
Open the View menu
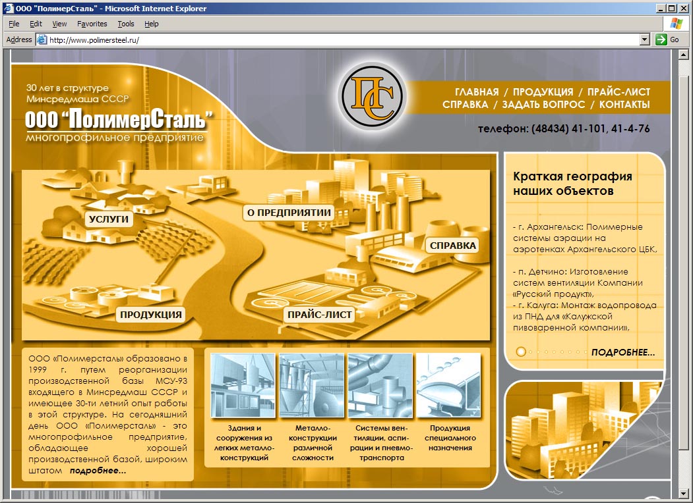[x=59, y=24]
